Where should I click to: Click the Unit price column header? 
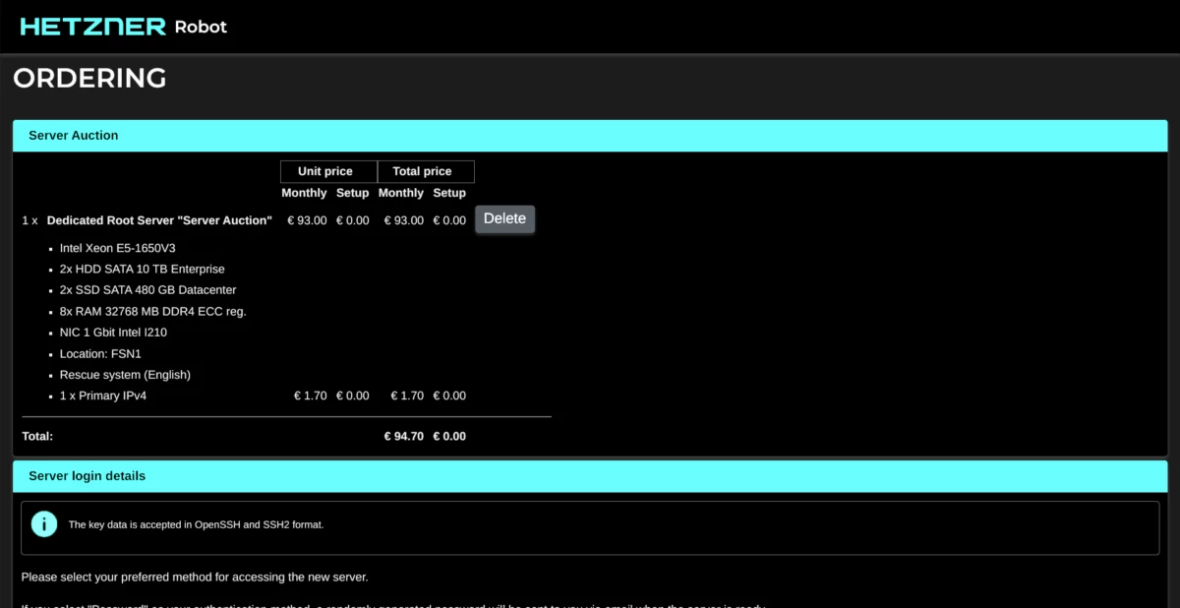(x=325, y=171)
